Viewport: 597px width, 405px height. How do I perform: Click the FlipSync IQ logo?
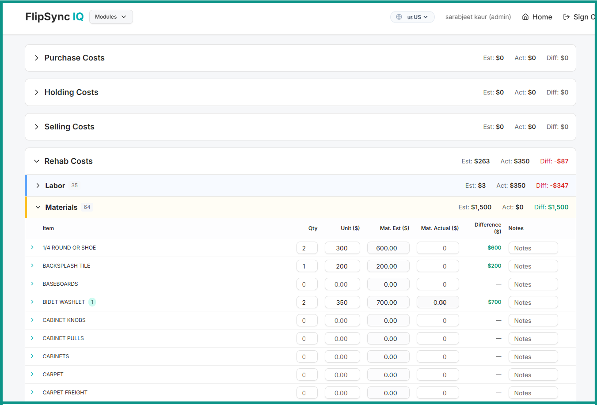[54, 17]
